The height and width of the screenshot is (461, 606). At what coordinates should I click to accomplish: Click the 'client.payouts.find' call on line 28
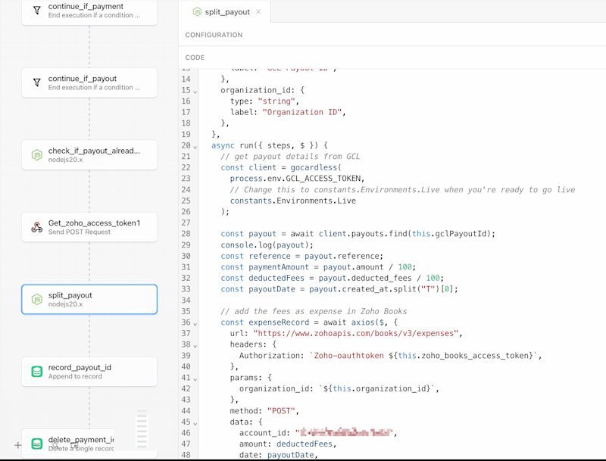point(363,234)
